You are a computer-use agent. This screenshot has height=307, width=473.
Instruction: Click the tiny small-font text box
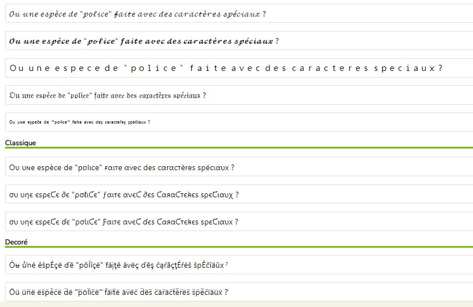tap(238, 122)
